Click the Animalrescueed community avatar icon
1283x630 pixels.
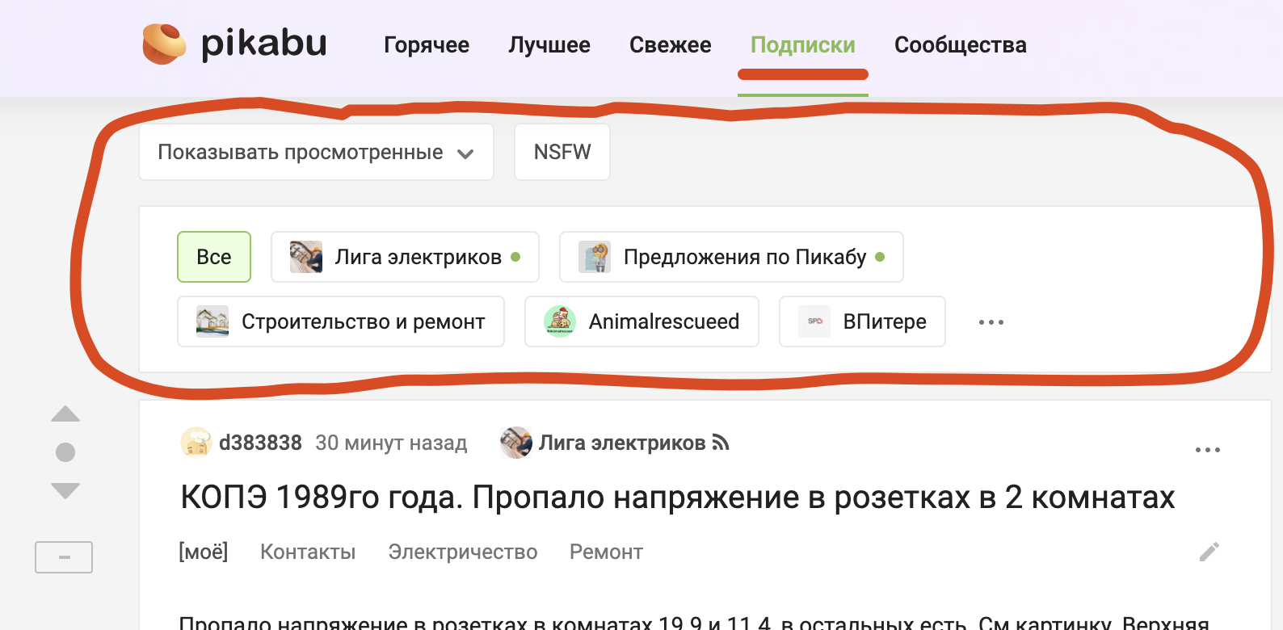click(560, 321)
